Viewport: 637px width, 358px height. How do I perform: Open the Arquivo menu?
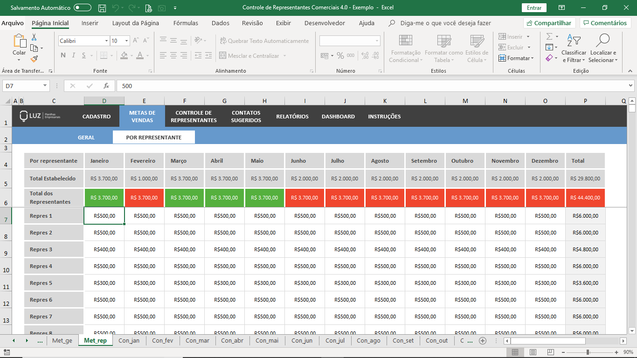point(13,23)
